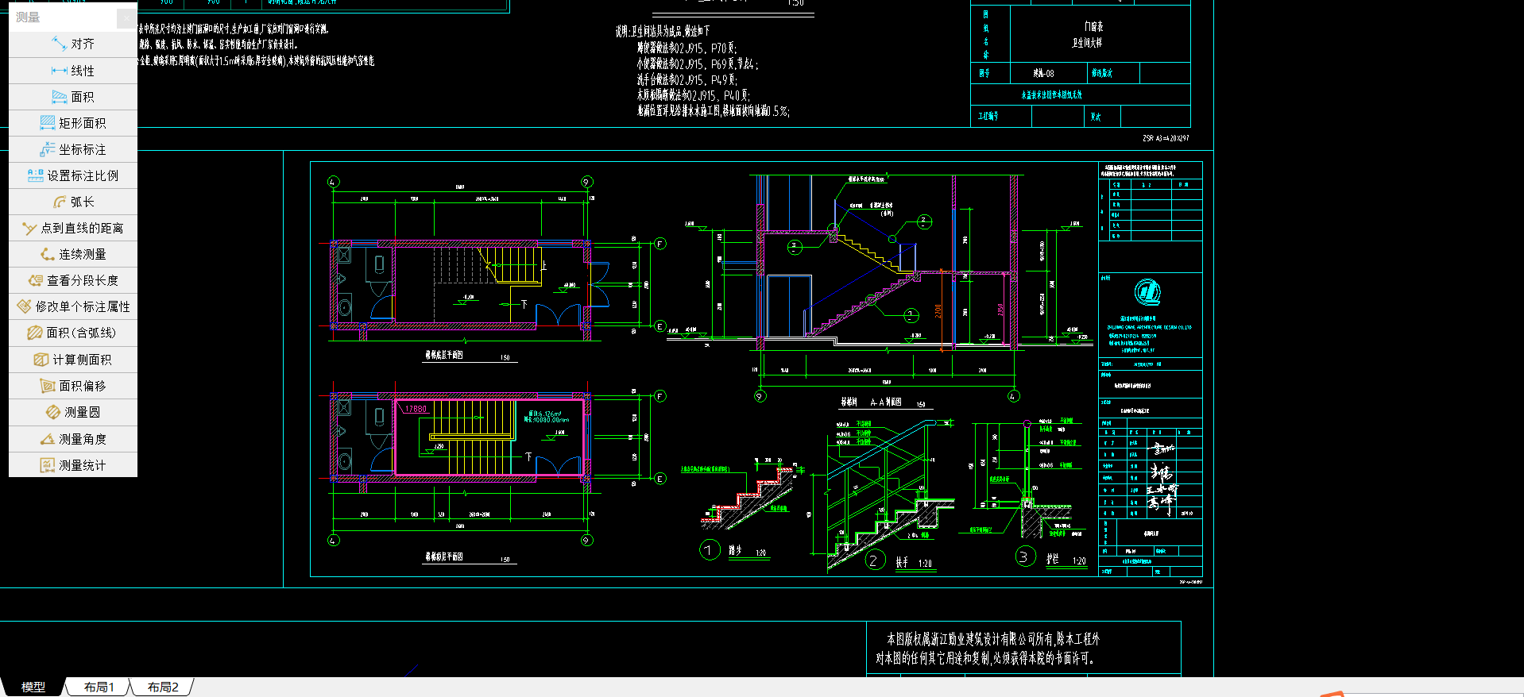Pick the 矩形面积 rectangle area tool
This screenshot has width=1524, height=697.
pos(73,123)
